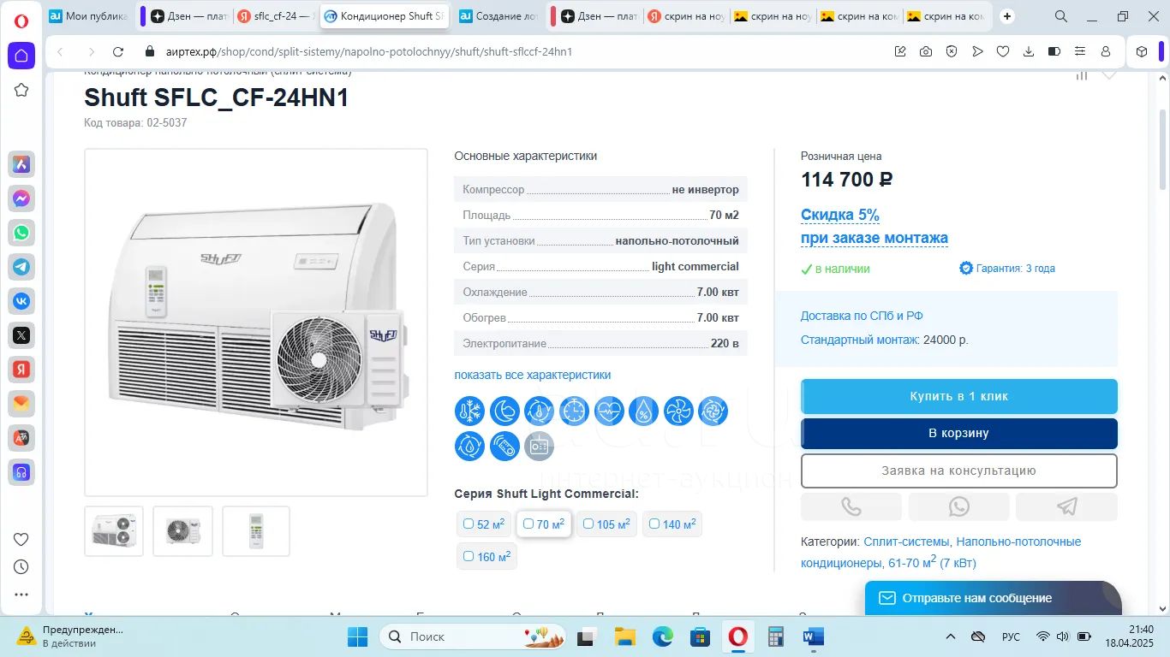The width and height of the screenshot is (1170, 657).
Task: Click the heart pulse feature icon
Action: point(609,411)
